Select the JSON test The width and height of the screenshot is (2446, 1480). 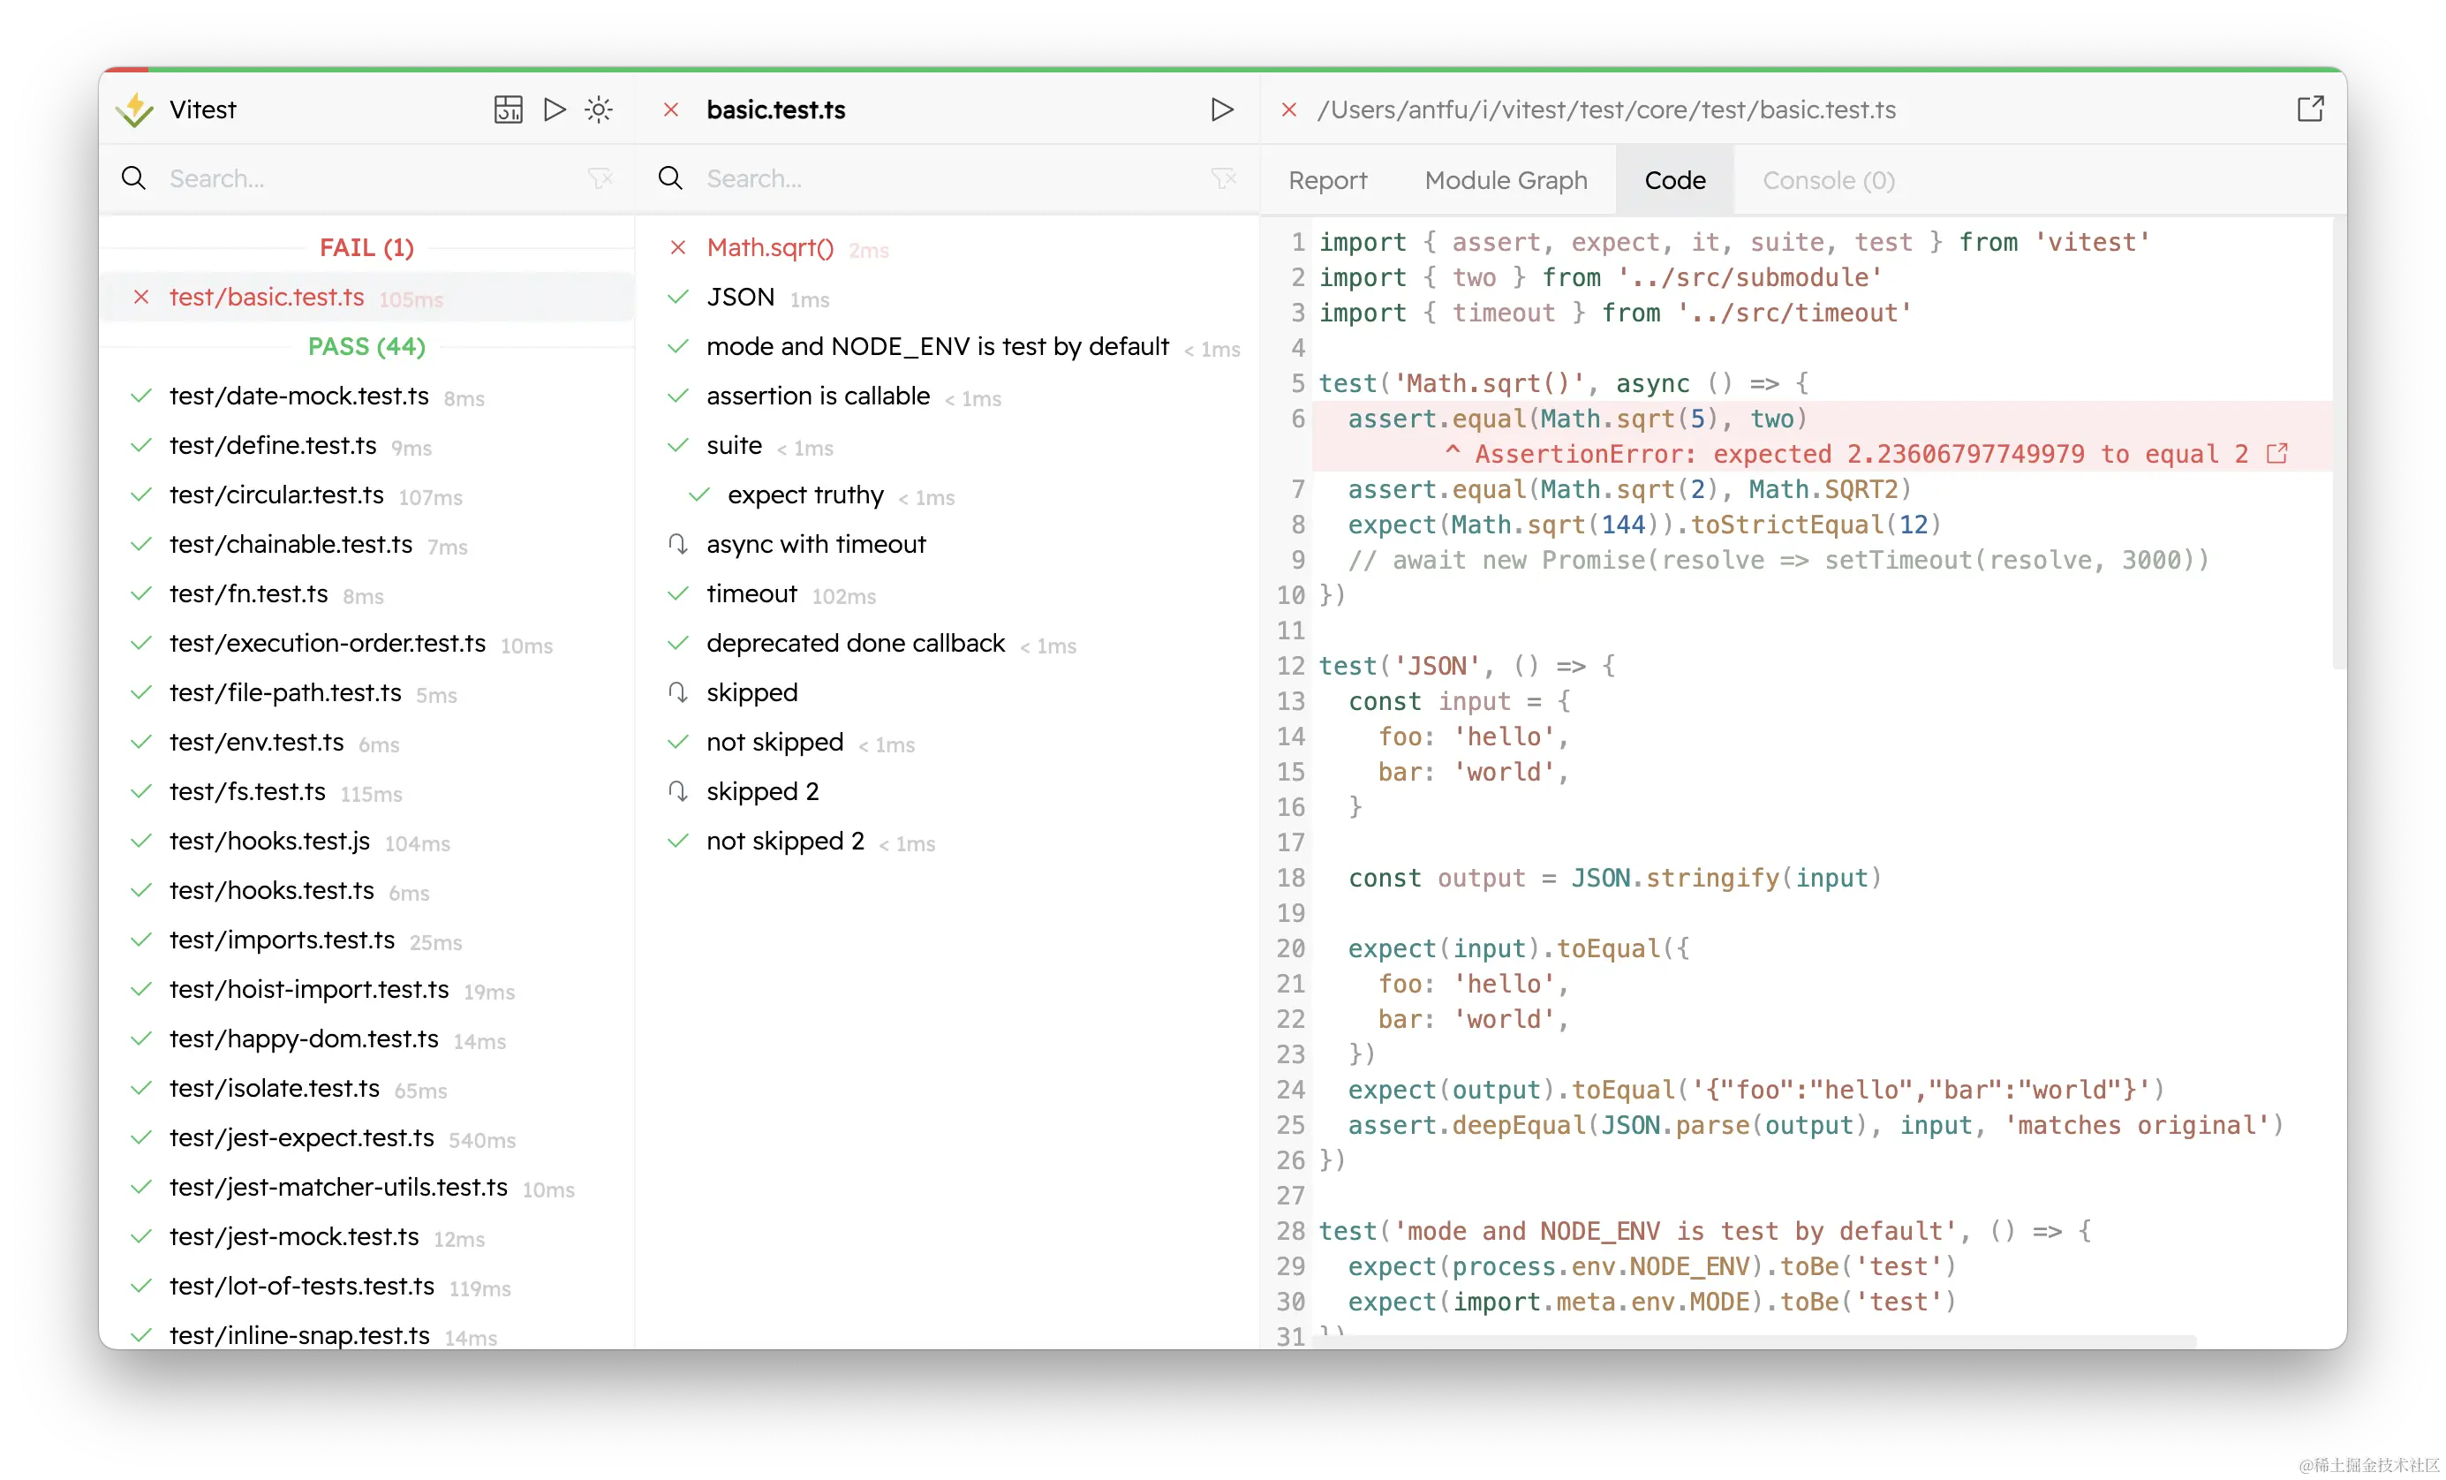[x=948, y=298]
